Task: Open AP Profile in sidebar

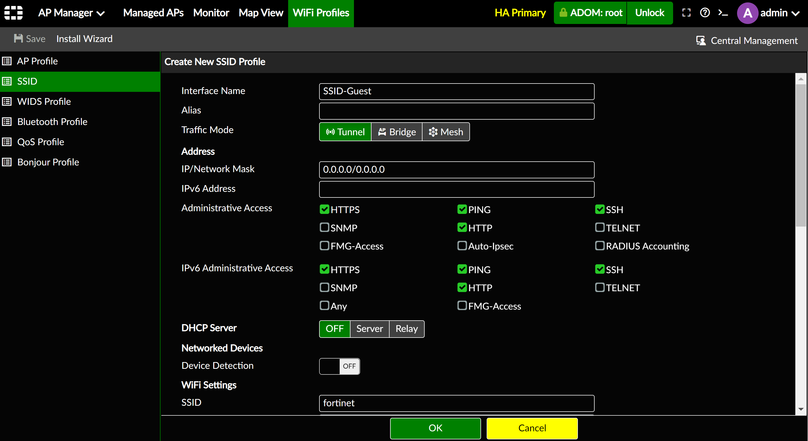Action: tap(80, 61)
